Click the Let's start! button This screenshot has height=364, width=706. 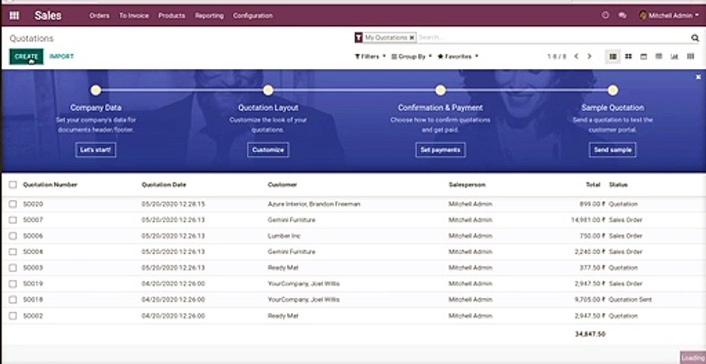pos(96,150)
